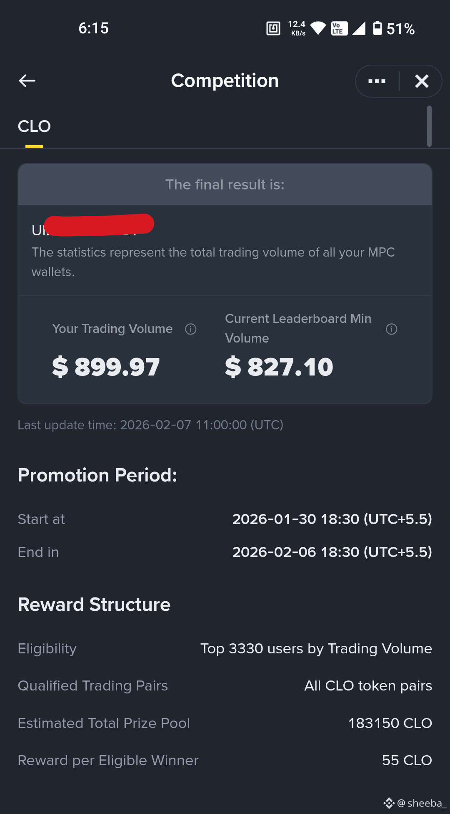Tap the Wi-Fi status icon
The image size is (450, 814).
coord(318,28)
